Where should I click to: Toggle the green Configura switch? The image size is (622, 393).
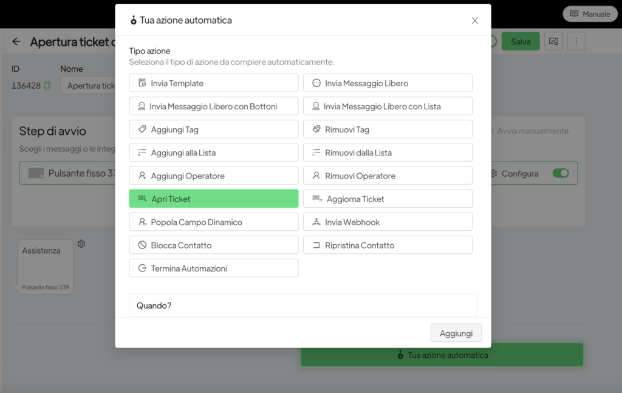pos(561,173)
